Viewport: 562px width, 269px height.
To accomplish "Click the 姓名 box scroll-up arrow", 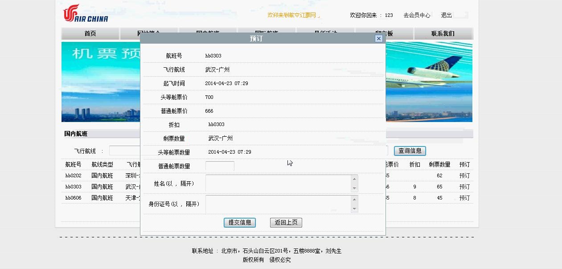I will pos(354,179).
